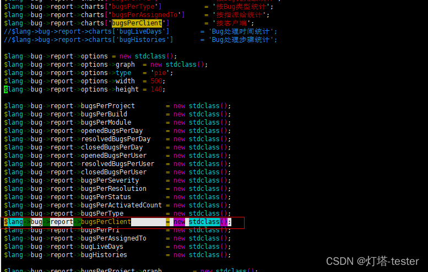Click the commented 'bugHistories' charts line
The height and width of the screenshot is (272, 428).
(140, 40)
